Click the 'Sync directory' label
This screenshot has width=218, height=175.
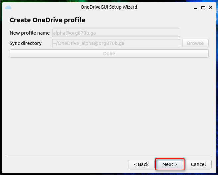coord(26,43)
